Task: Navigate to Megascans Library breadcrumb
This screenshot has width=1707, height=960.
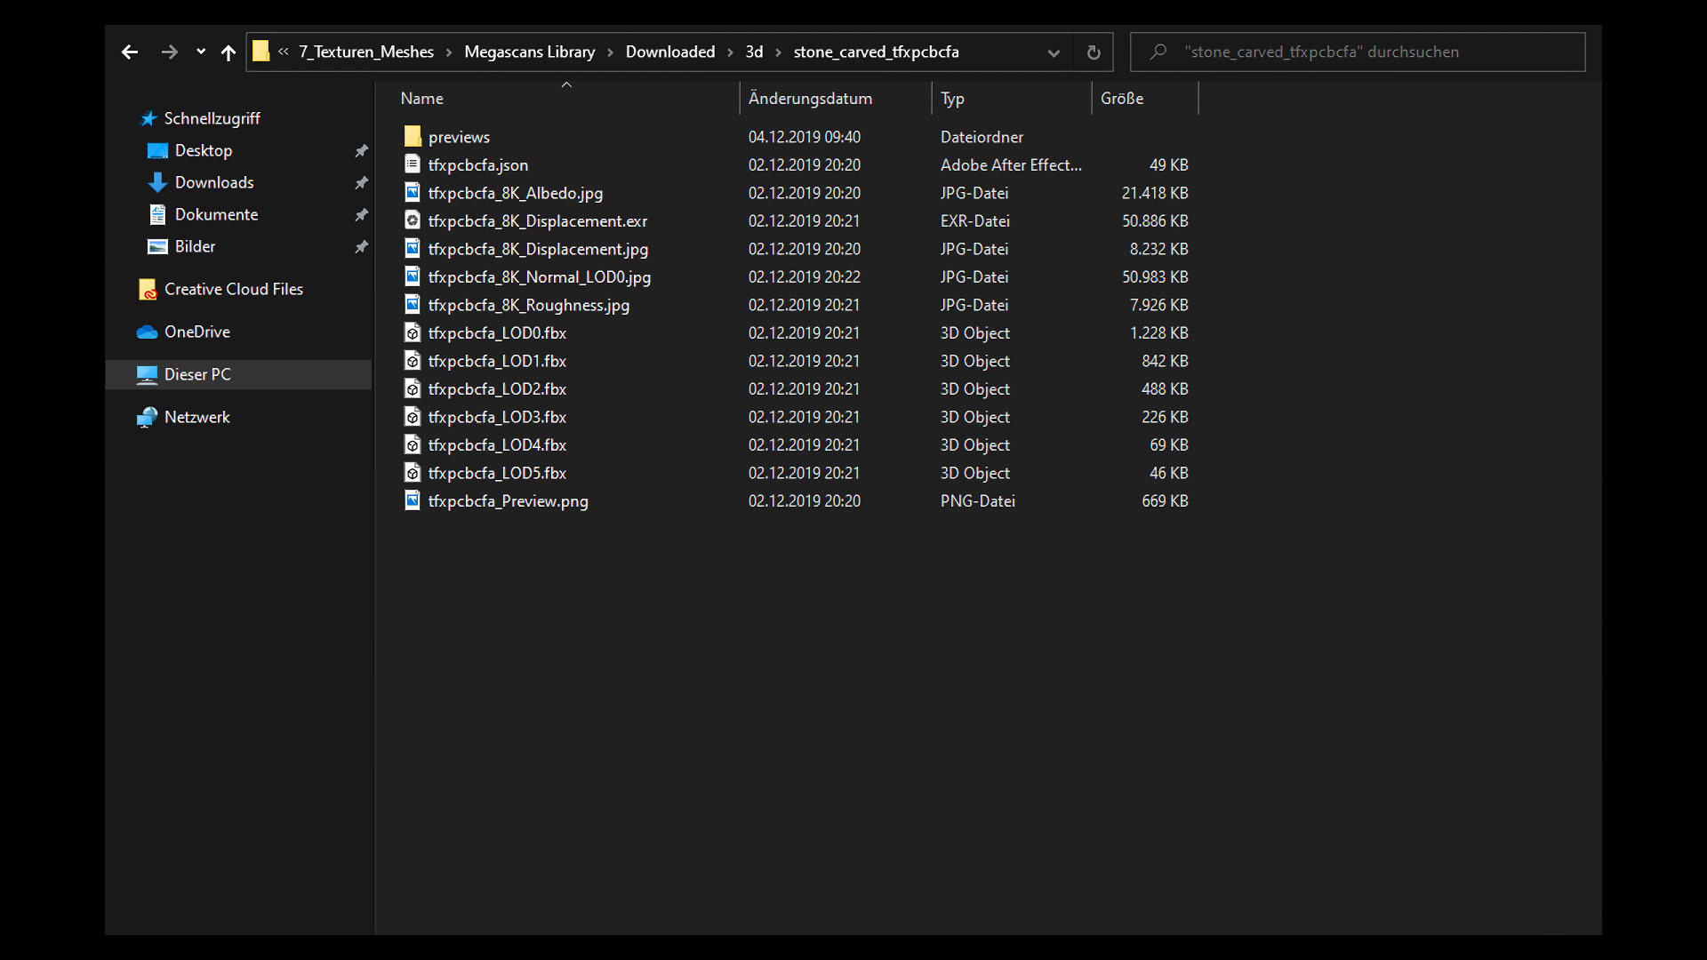Action: [x=529, y=52]
